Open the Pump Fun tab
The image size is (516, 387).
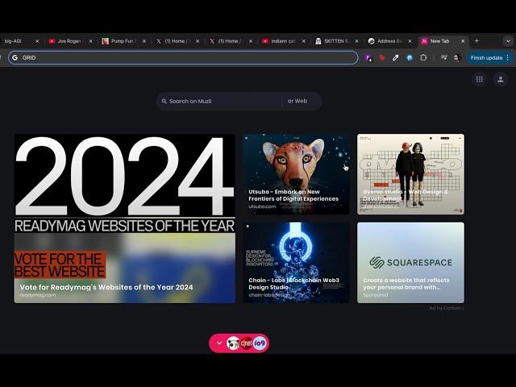point(123,41)
